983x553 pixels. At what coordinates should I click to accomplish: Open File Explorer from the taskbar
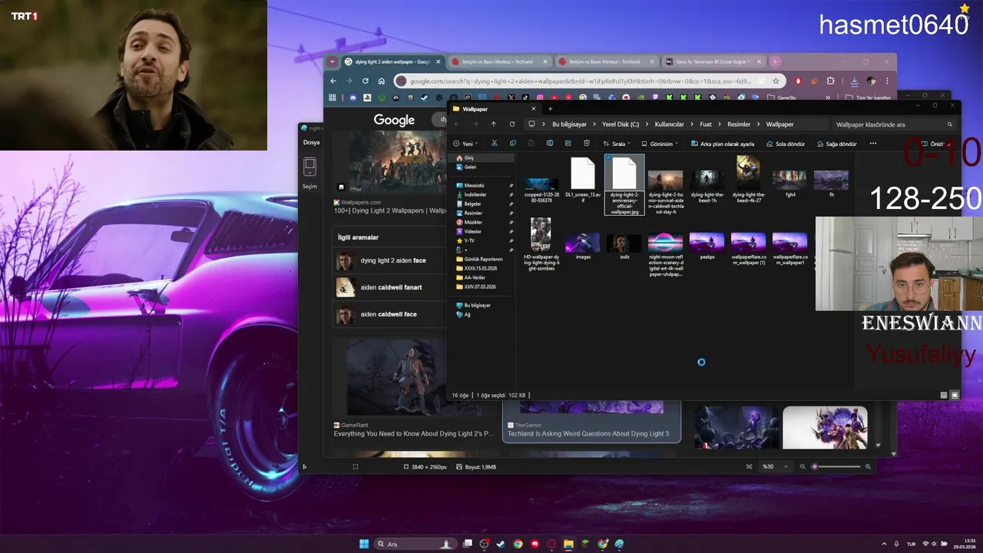pos(568,544)
